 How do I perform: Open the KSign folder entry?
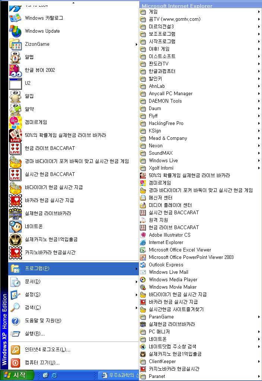pyautogui.click(x=200, y=131)
